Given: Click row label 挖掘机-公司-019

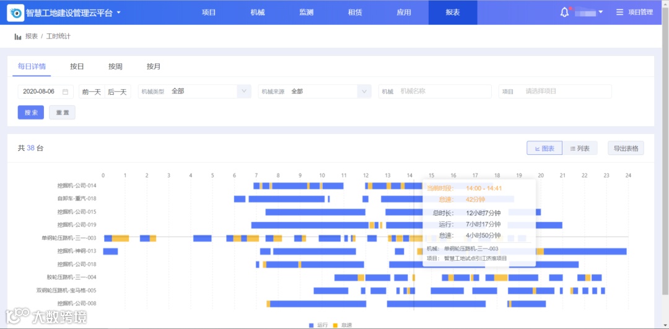Looking at the screenshot, I should (77, 225).
